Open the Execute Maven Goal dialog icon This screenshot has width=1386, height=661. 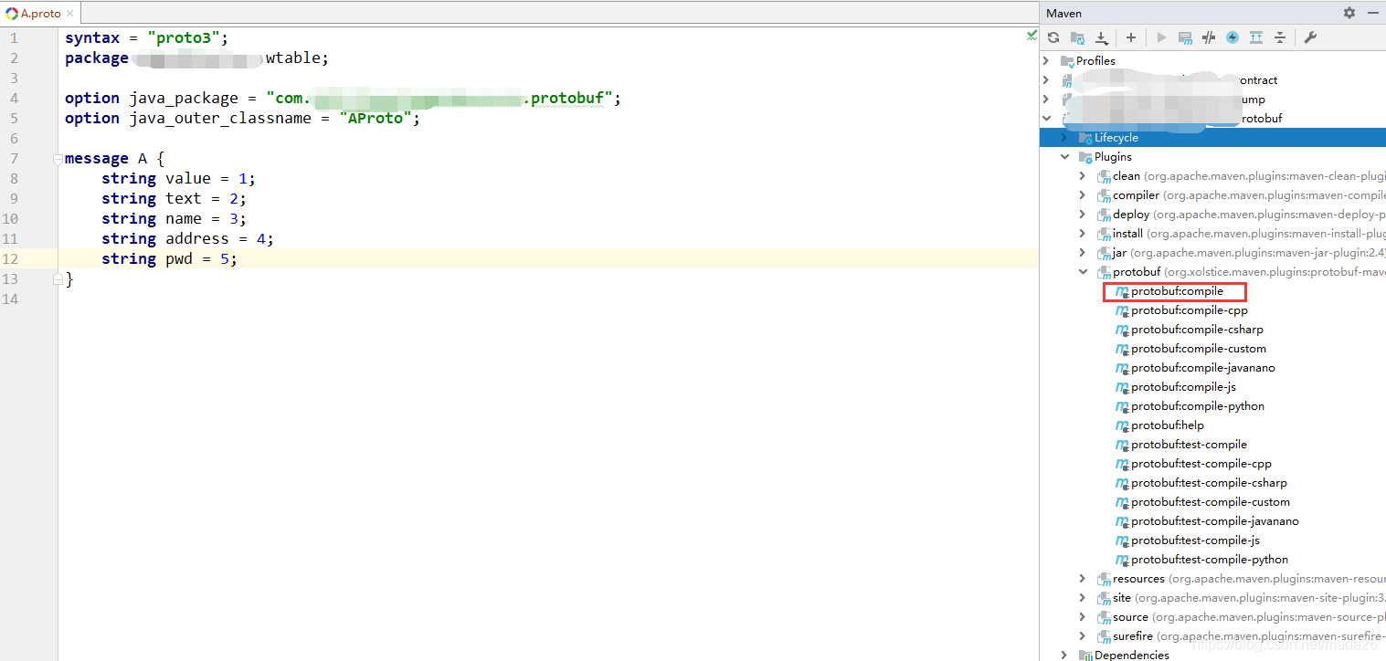[x=1185, y=37]
